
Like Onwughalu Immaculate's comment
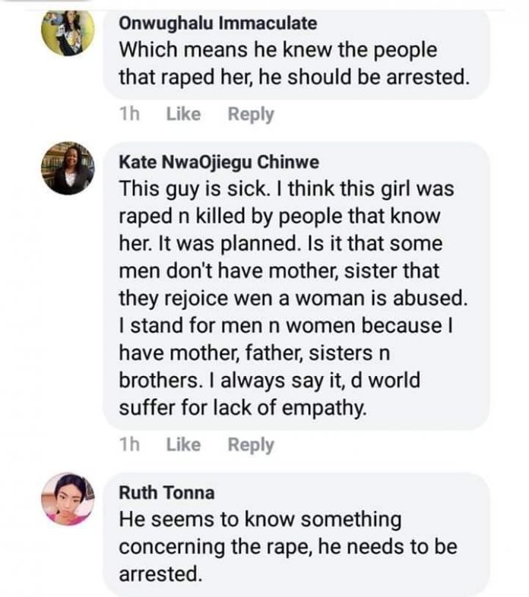tap(182, 115)
